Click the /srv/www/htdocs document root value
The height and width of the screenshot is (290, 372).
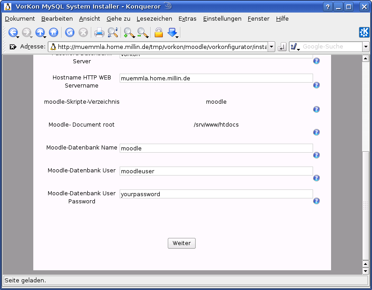tap(216, 124)
